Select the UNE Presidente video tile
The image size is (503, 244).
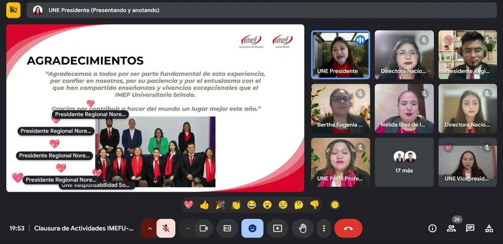tap(341, 54)
